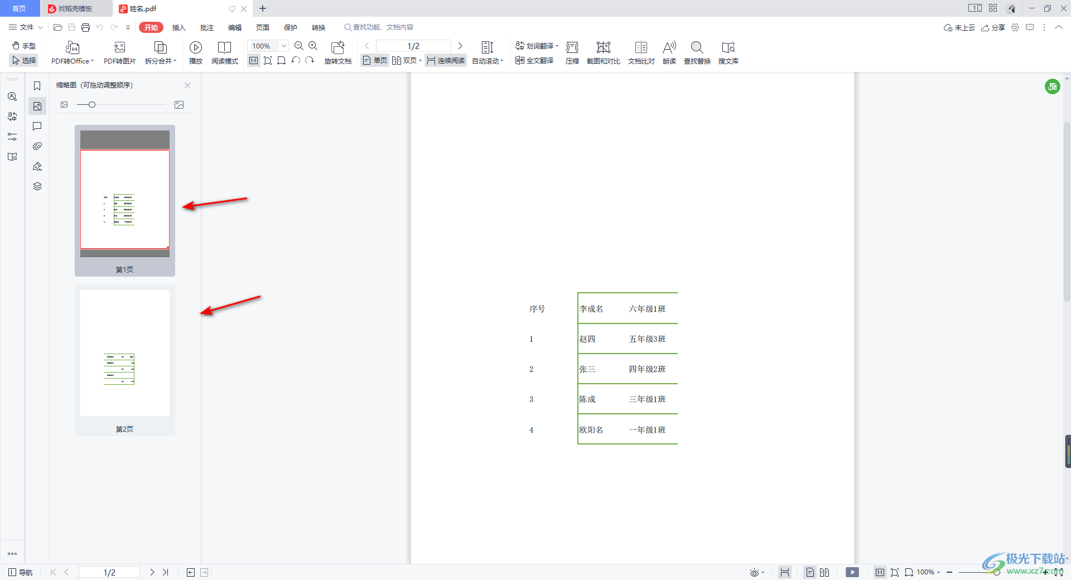The width and height of the screenshot is (1071, 580).
Task: Open 搜文库 library search
Action: click(x=729, y=53)
